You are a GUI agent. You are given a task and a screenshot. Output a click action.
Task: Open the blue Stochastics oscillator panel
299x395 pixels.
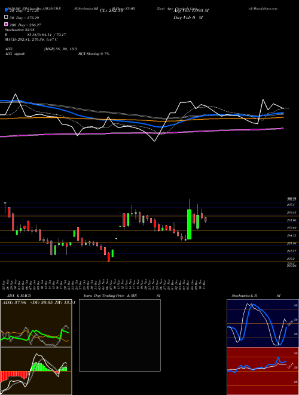[263, 323]
